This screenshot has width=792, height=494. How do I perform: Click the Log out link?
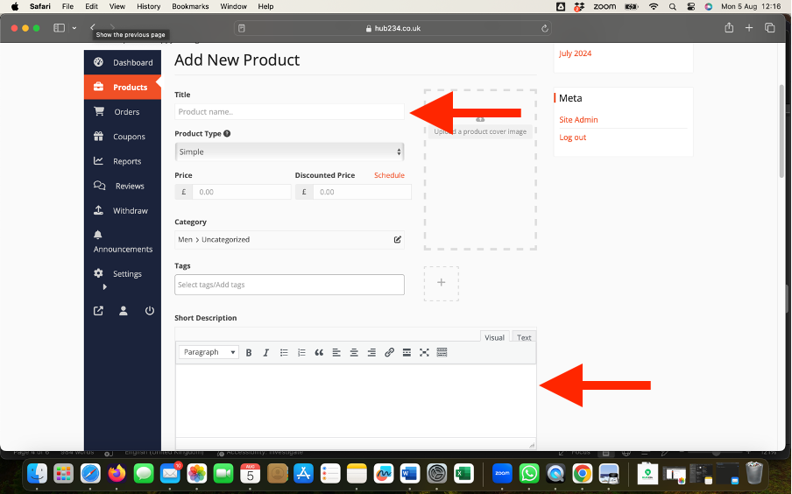click(x=573, y=138)
